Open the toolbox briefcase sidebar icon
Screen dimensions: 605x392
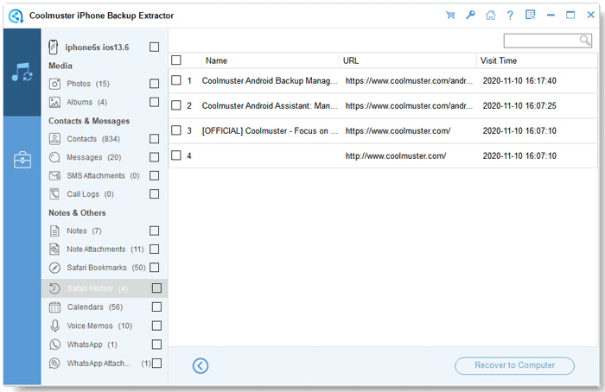[x=22, y=160]
